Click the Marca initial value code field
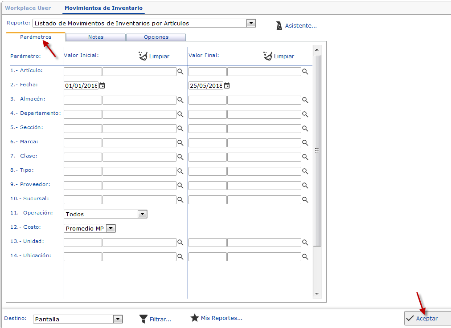This screenshot has width=451, height=328. point(83,143)
